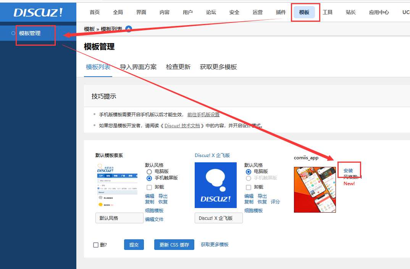Click the Discuz! X 企飞版 blue thumbnail
This screenshot has width=410, height=269.
coord(216,185)
